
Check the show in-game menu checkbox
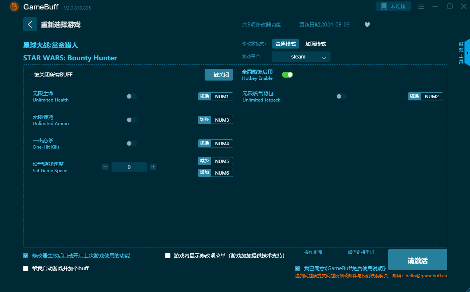[x=168, y=256]
